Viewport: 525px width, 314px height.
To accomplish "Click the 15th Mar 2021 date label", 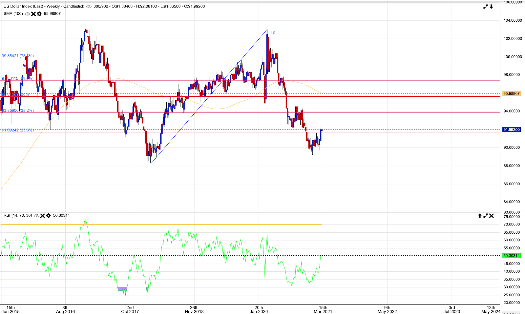I will click(323, 310).
